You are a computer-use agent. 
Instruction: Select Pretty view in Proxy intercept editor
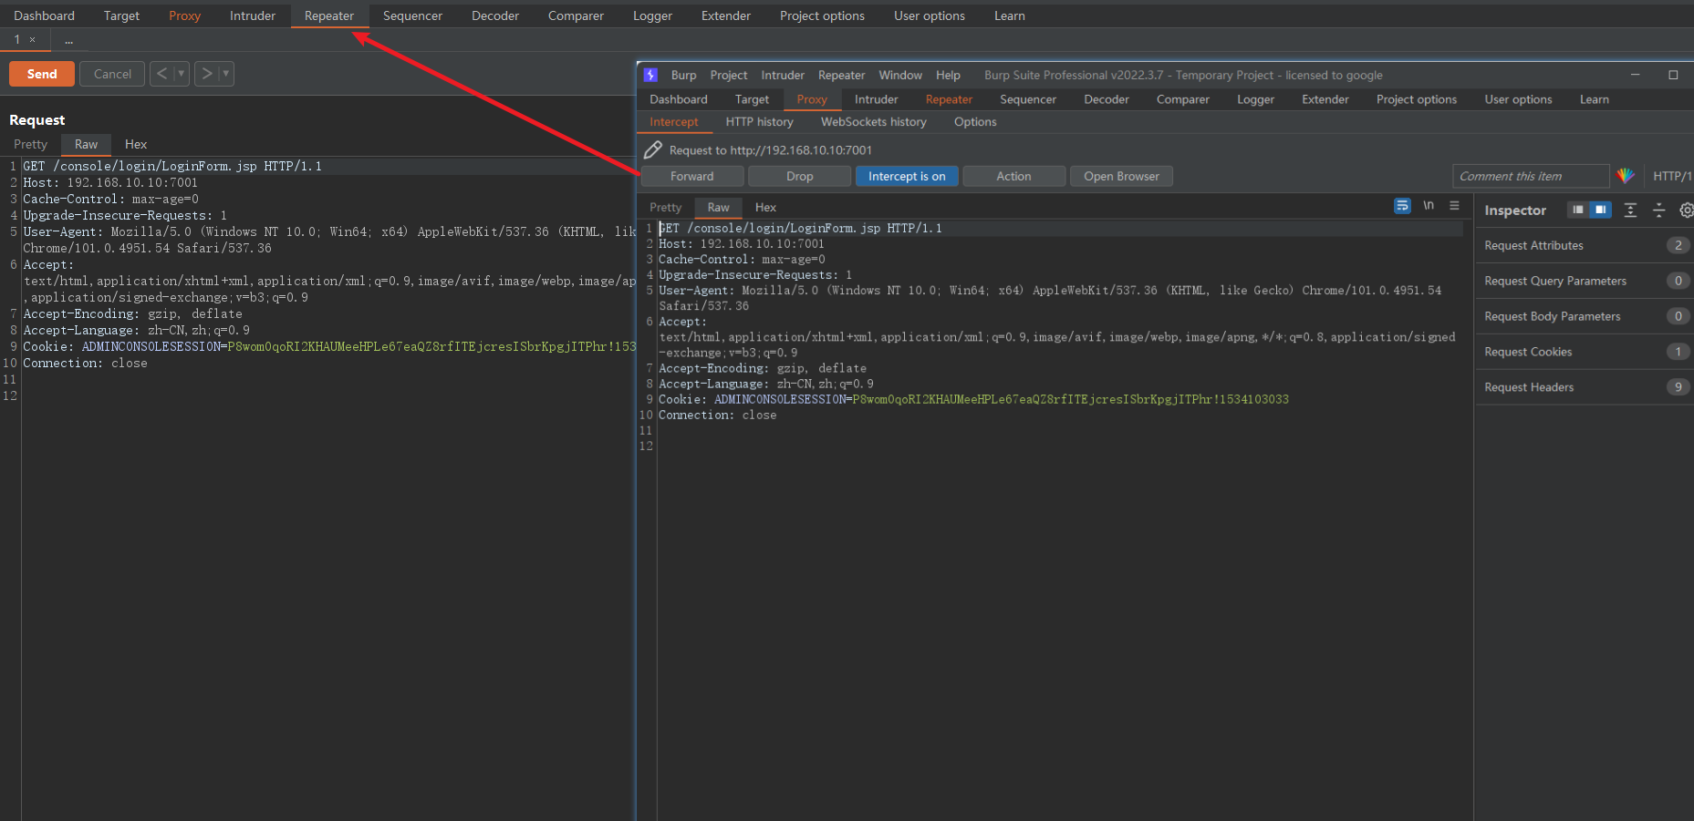click(x=665, y=207)
